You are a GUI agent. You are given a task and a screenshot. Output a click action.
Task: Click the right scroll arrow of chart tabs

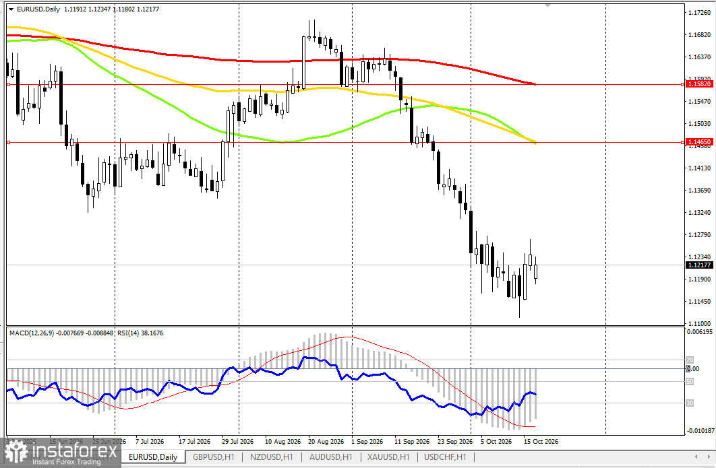point(708,457)
